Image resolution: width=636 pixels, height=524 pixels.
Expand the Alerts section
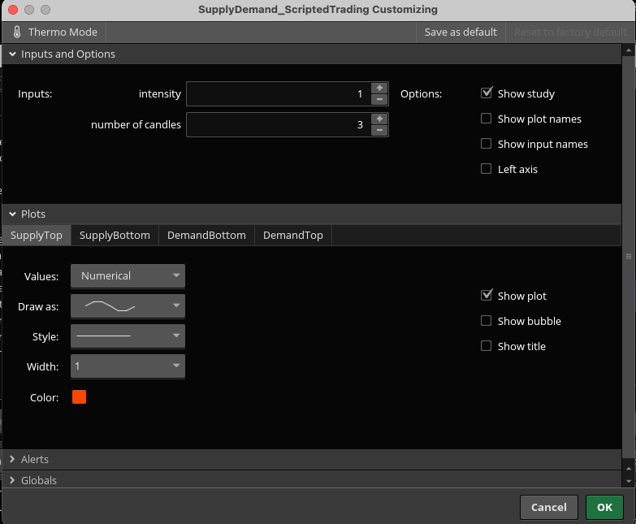click(34, 459)
